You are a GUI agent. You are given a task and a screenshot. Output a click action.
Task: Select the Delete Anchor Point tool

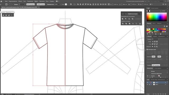coord(9,15)
